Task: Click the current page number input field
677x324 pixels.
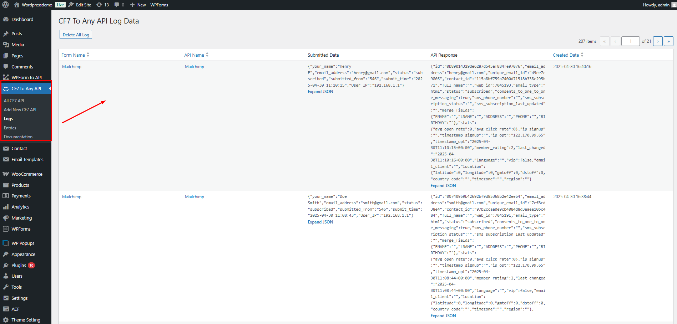Action: (630, 41)
